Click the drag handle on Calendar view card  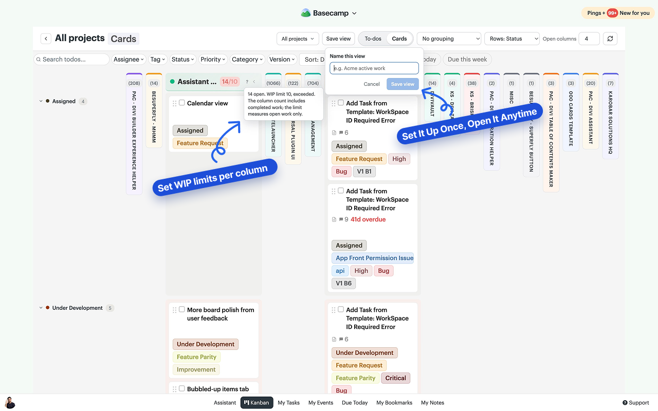click(x=175, y=103)
